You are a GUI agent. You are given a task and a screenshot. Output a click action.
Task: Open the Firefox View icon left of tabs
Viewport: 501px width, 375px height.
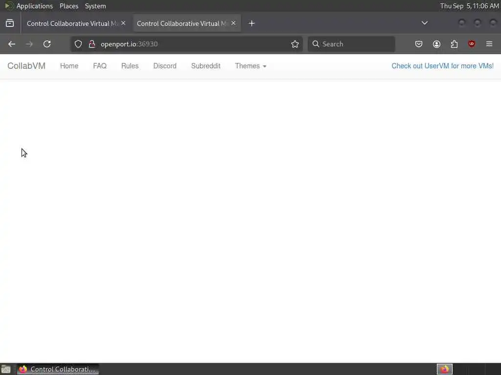tap(10, 23)
